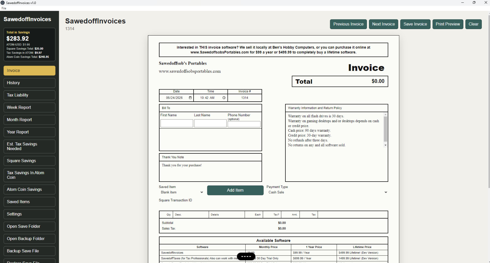
Task: Open Atom Coin Savings page
Action: [29, 190]
